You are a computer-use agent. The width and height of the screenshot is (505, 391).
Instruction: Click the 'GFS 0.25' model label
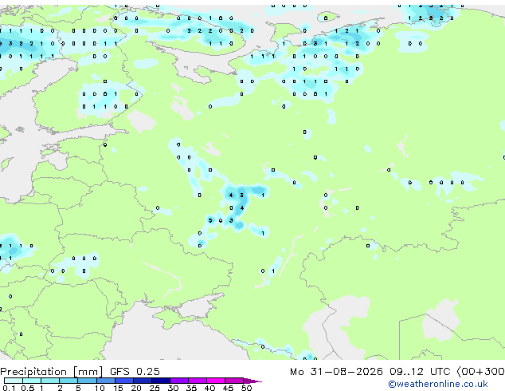pos(135,372)
